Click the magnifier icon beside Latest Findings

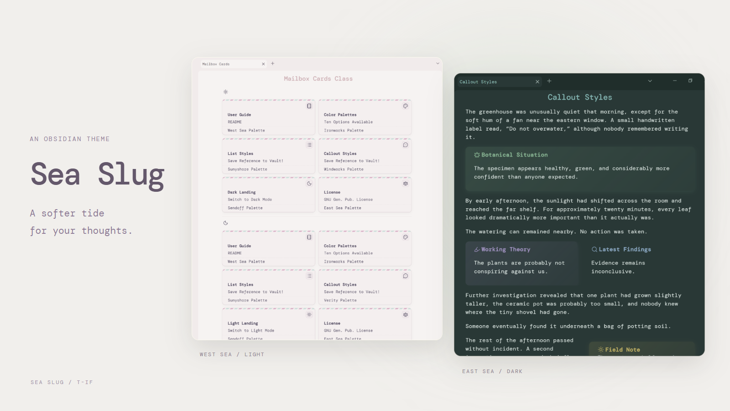tap(594, 249)
